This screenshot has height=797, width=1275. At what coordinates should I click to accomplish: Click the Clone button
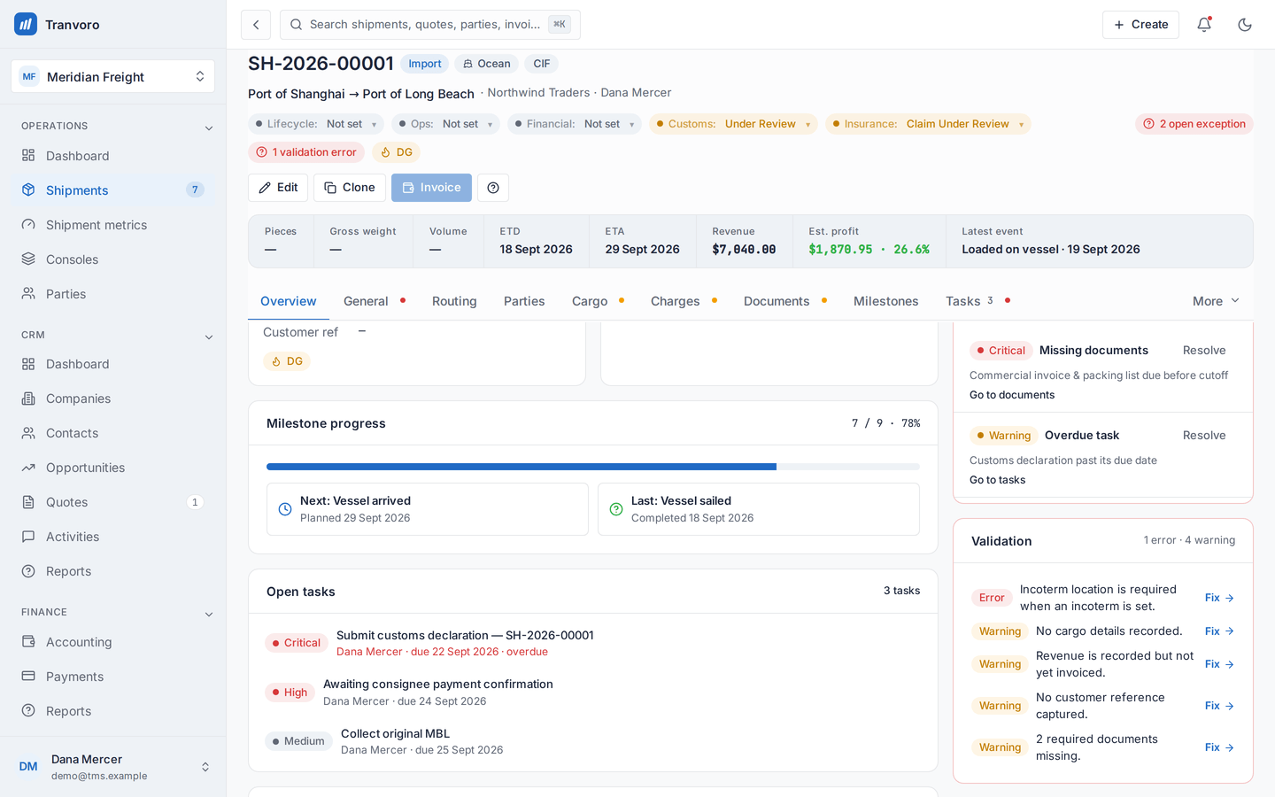[x=350, y=188]
